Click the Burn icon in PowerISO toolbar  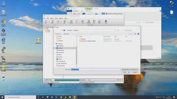click(94, 21)
